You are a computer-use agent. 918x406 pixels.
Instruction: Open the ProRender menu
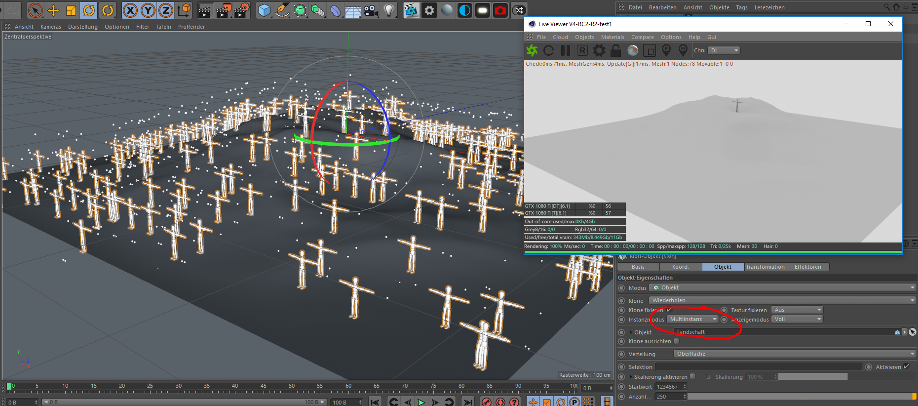pyautogui.click(x=191, y=27)
